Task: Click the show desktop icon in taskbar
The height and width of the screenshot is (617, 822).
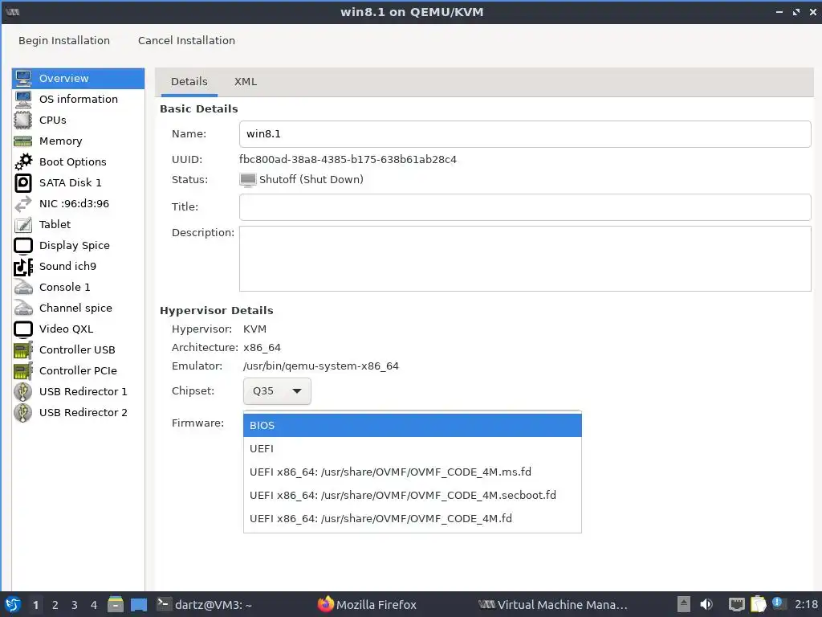Action: pyautogui.click(x=139, y=605)
